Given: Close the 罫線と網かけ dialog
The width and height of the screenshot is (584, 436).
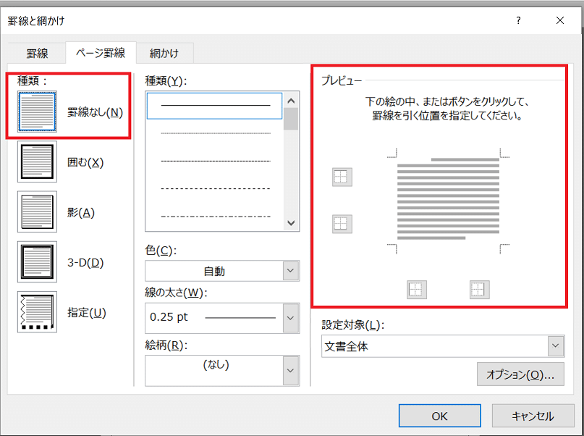Looking at the screenshot, I should click(560, 20).
